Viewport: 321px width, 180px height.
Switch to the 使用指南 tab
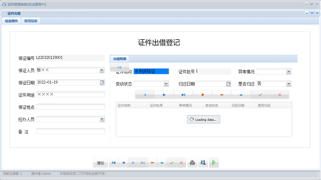point(30,21)
